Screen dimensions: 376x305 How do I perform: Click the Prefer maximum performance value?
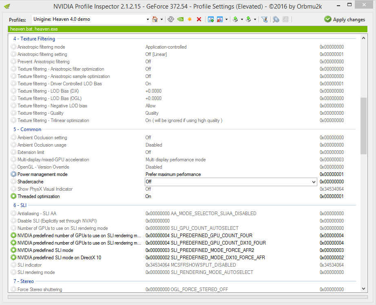coord(173,174)
